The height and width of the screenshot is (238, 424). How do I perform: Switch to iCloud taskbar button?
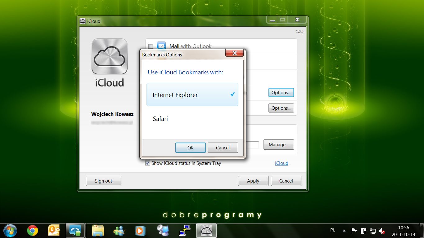click(206, 231)
